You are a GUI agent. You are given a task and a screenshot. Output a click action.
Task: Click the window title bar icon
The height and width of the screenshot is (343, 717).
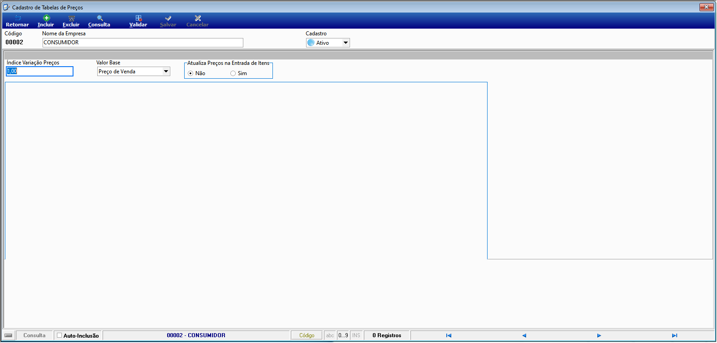[6, 7]
